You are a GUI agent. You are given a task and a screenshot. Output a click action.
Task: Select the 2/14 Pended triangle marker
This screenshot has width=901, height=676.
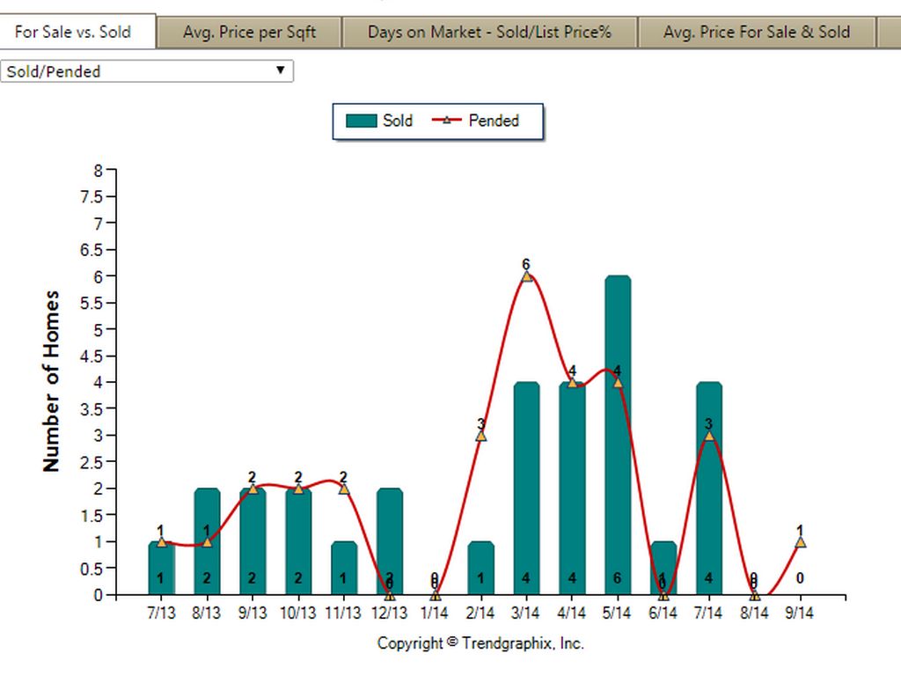point(480,436)
